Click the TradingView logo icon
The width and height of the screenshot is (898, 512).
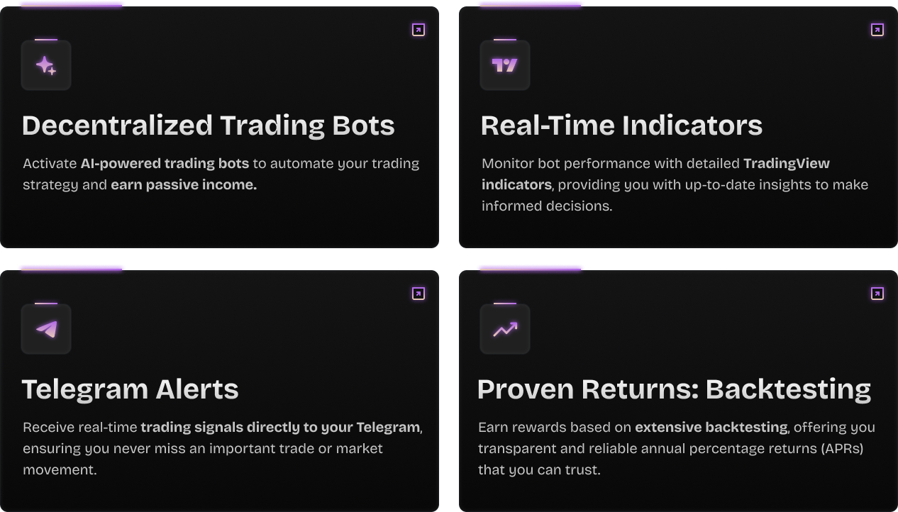click(505, 65)
